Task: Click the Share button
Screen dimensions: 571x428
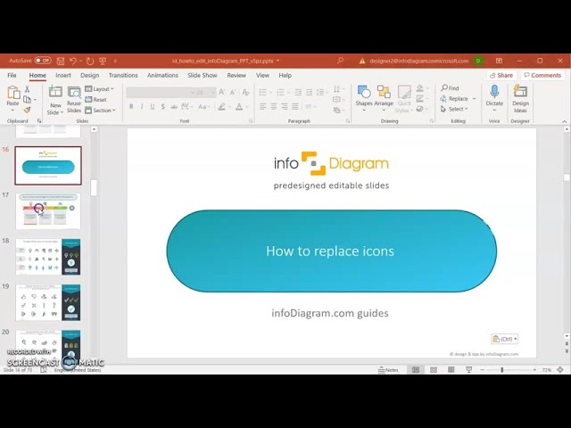Action: [x=501, y=75]
